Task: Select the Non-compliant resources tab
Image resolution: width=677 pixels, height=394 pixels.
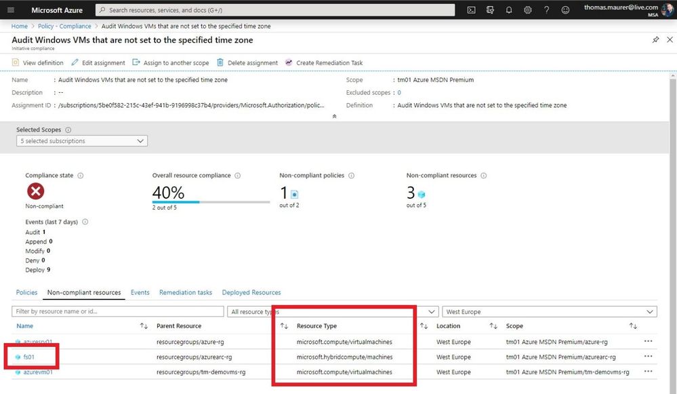Action: click(x=84, y=292)
